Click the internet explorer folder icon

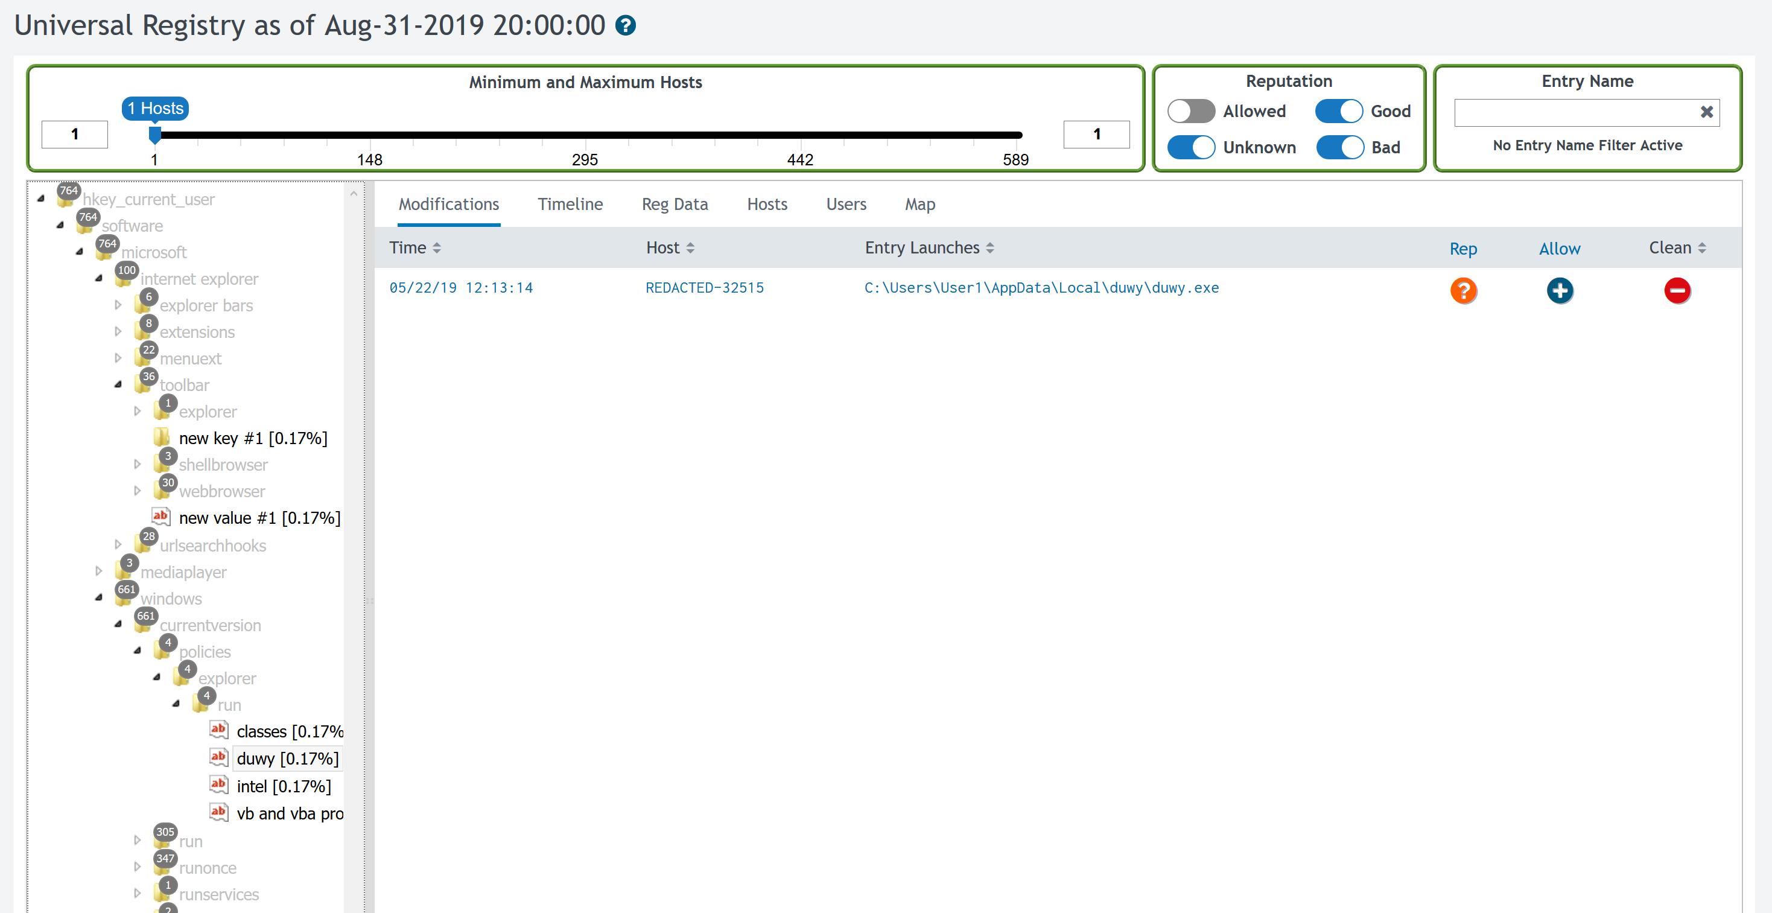coord(124,279)
